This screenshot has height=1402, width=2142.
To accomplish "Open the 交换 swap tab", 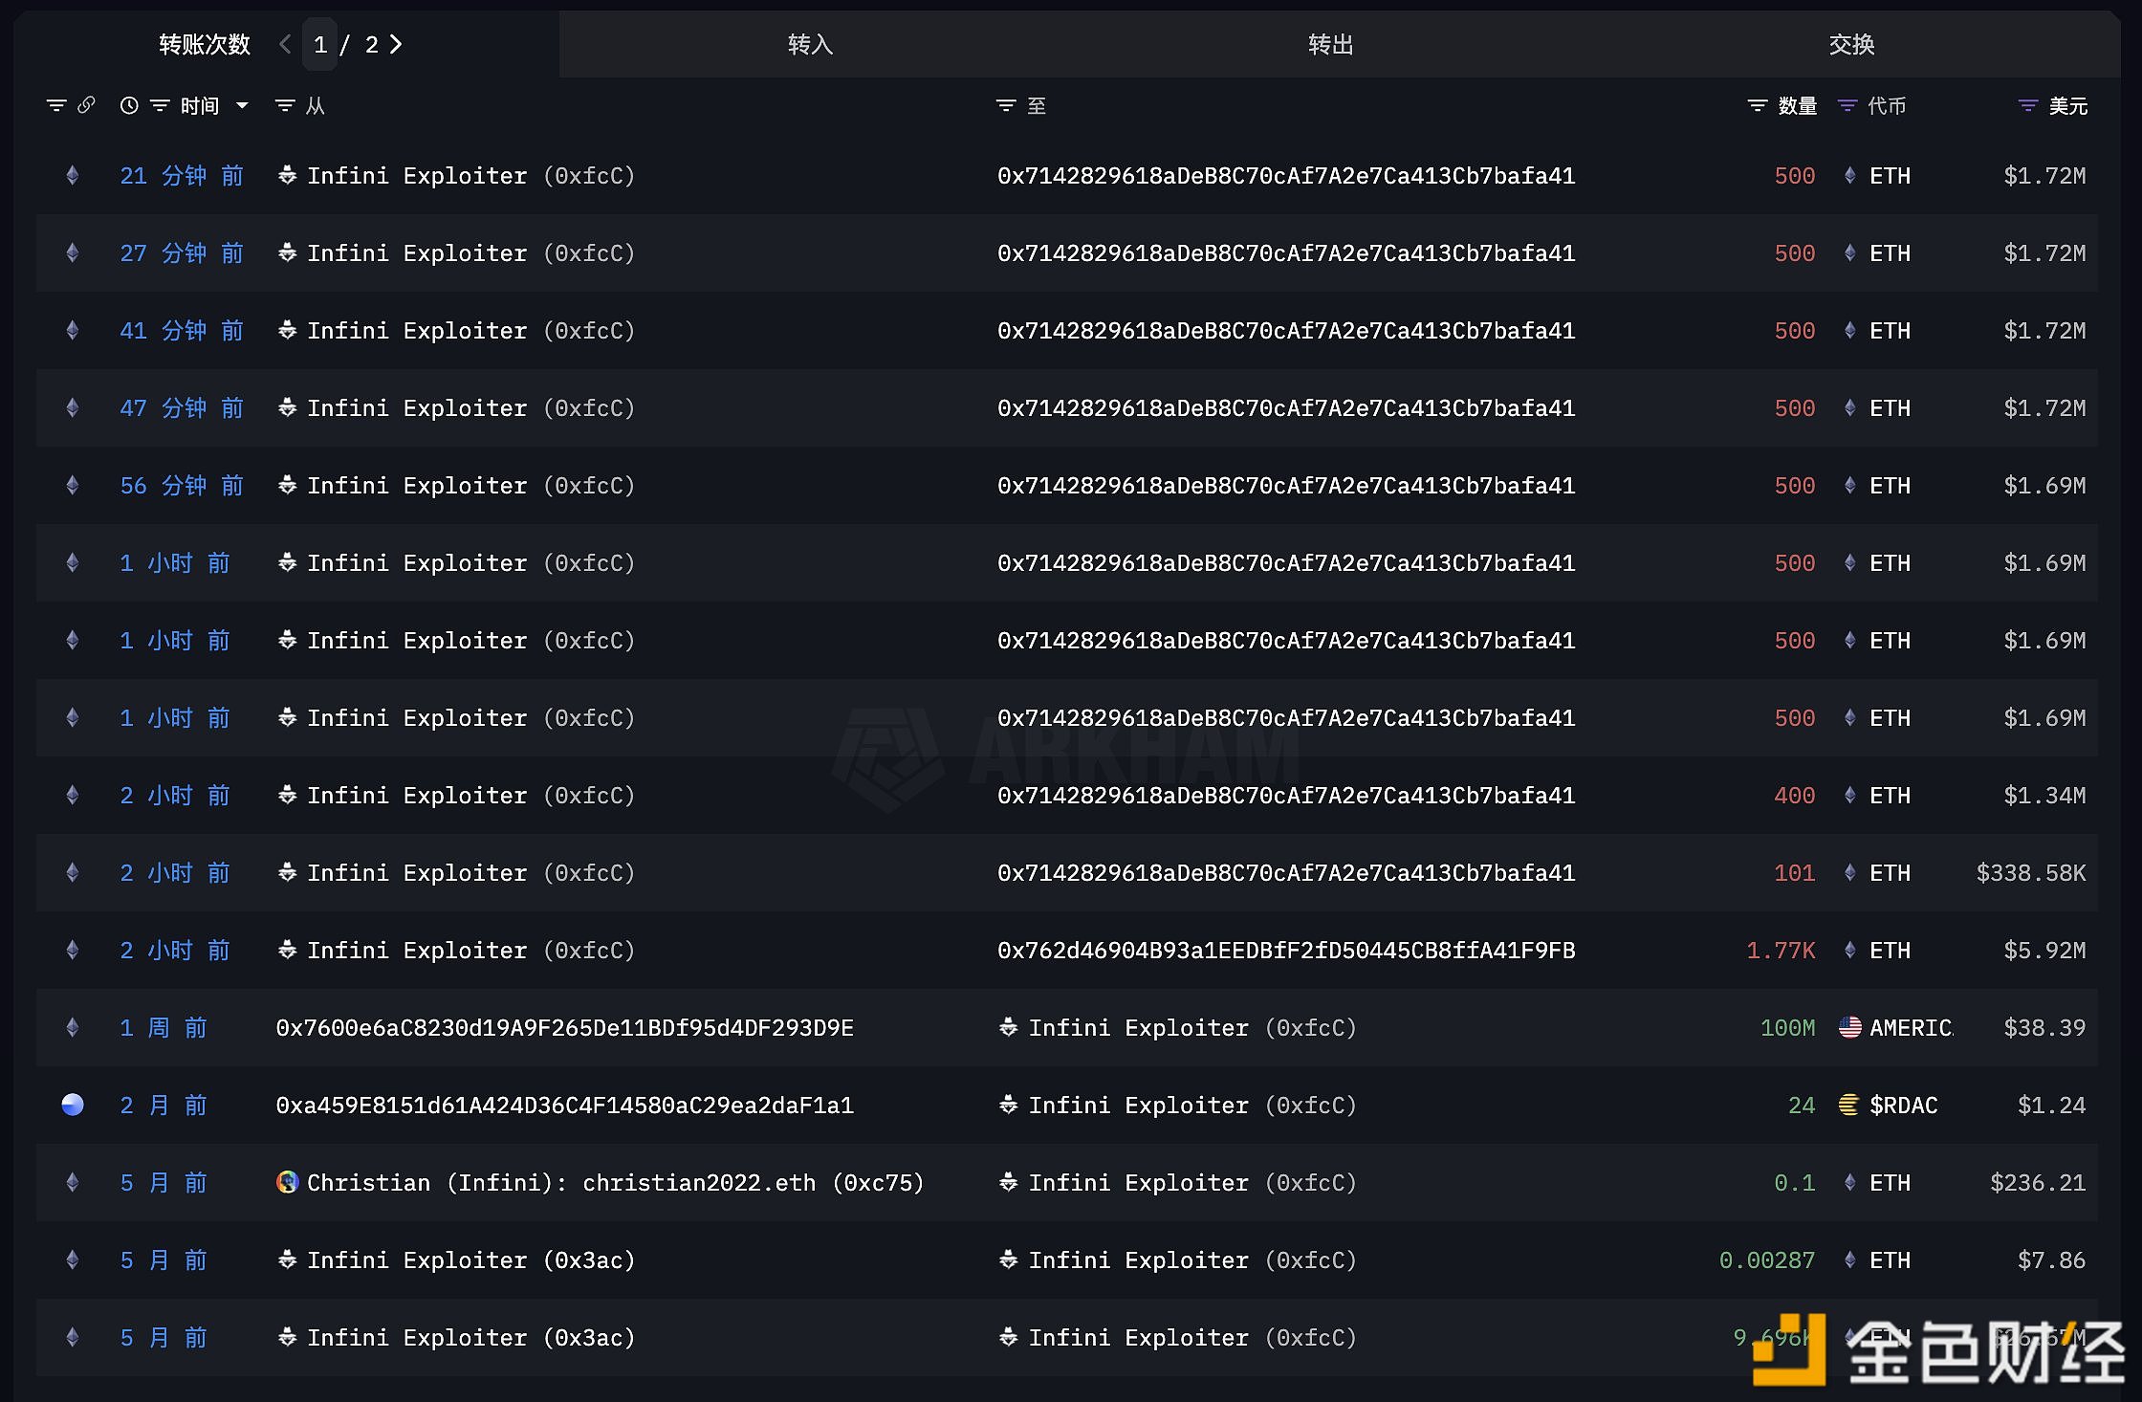I will 1851,44.
